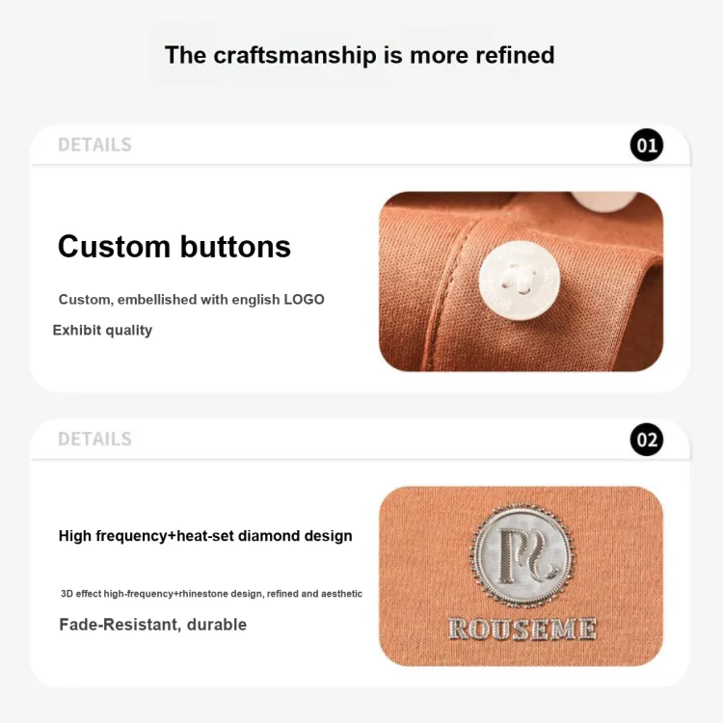Click the black 02 number badge
Viewport: 723px width, 723px height.
coord(647,440)
